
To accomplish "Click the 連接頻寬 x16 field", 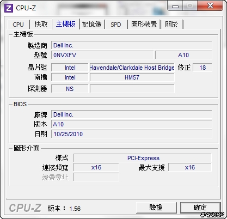I will pyautogui.click(x=96, y=167).
